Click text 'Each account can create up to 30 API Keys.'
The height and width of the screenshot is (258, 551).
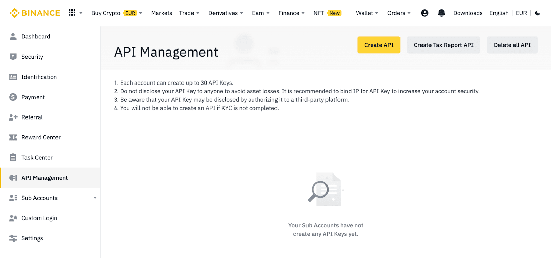[x=177, y=83]
